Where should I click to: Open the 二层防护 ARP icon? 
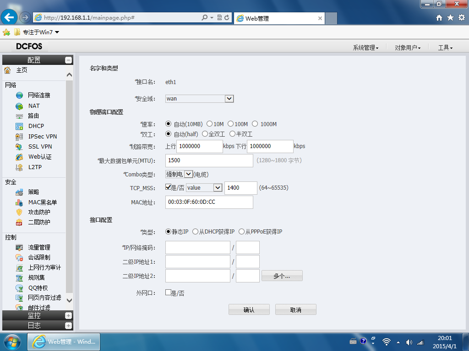point(19,223)
